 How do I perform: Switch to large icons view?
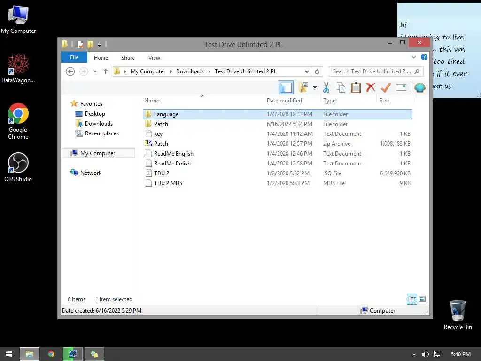[x=422, y=299]
